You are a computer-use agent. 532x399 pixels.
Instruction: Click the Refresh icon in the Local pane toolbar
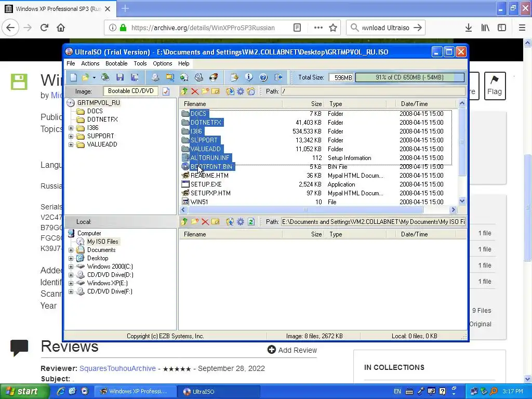click(251, 221)
